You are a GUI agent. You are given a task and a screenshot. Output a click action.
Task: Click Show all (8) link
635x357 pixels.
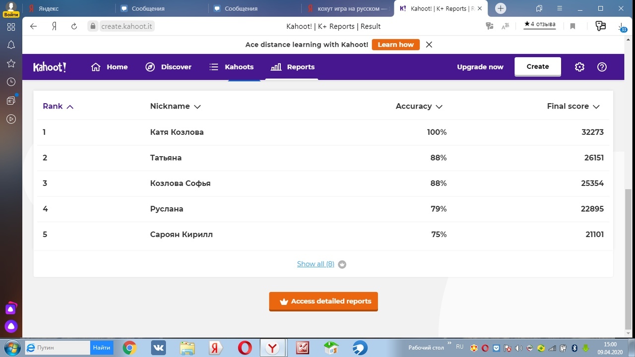coord(316,264)
